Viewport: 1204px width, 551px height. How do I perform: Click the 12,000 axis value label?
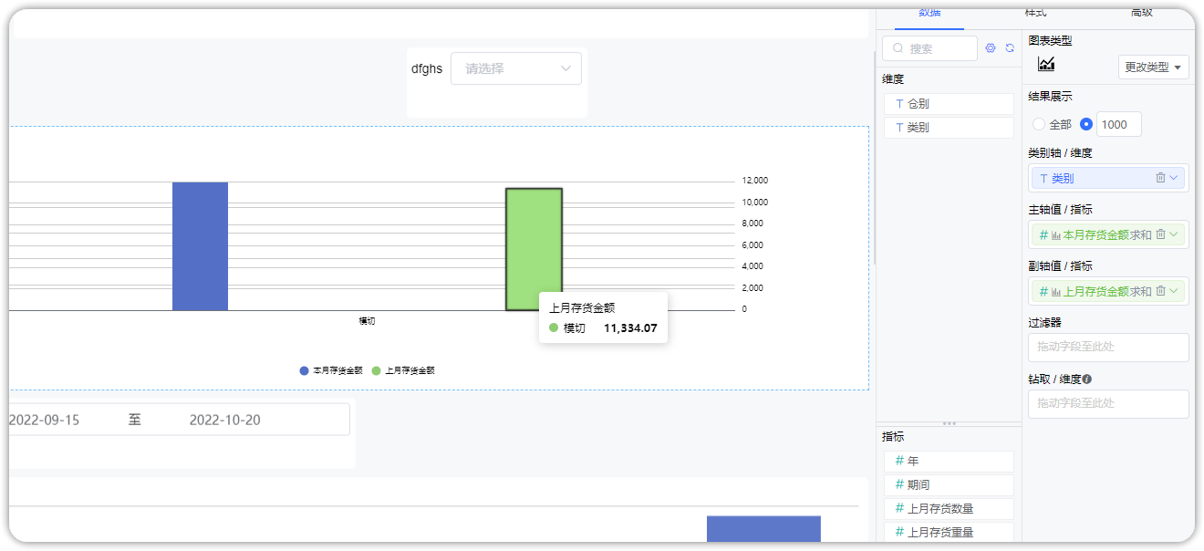pos(755,181)
